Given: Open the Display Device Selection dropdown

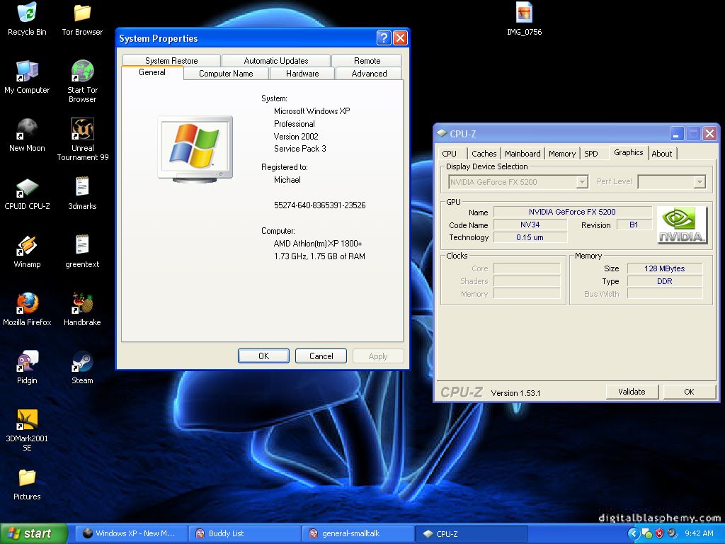Looking at the screenshot, I should click(583, 181).
